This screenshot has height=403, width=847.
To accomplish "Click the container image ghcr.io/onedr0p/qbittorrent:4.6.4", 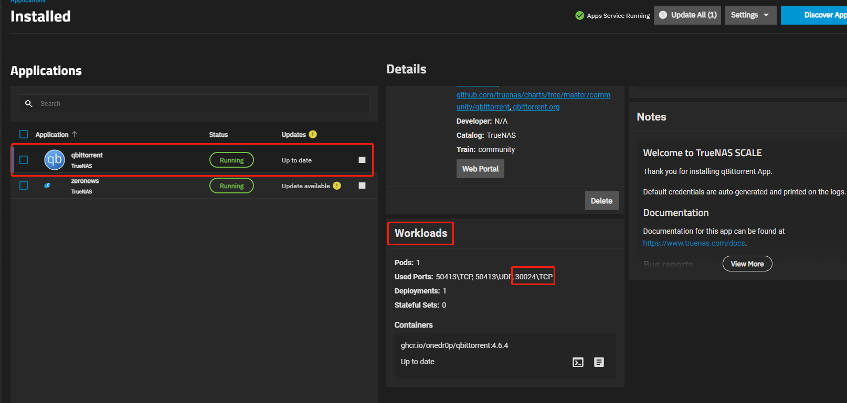I will (x=454, y=345).
